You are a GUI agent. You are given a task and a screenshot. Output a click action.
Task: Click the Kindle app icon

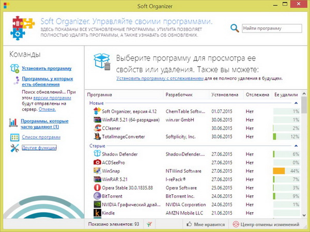click(x=97, y=212)
